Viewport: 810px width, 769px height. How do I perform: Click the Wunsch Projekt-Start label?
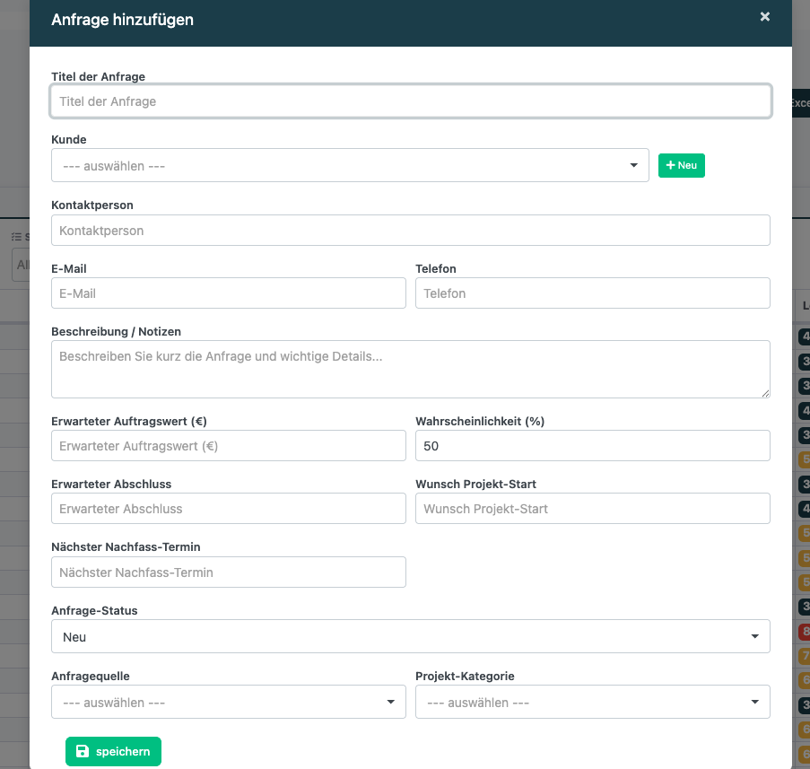point(475,485)
